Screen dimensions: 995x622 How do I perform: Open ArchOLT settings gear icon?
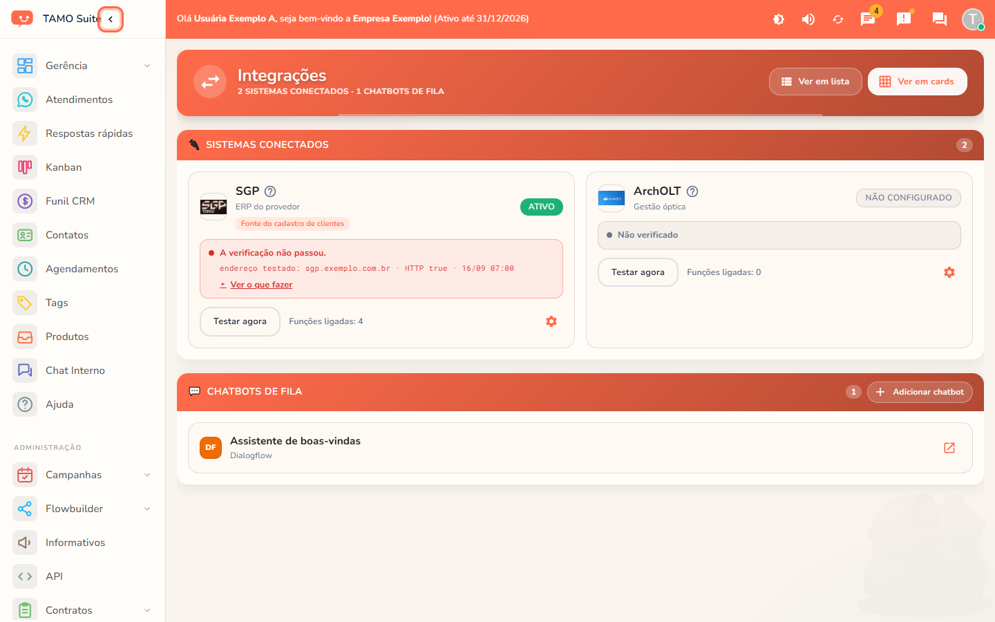949,272
